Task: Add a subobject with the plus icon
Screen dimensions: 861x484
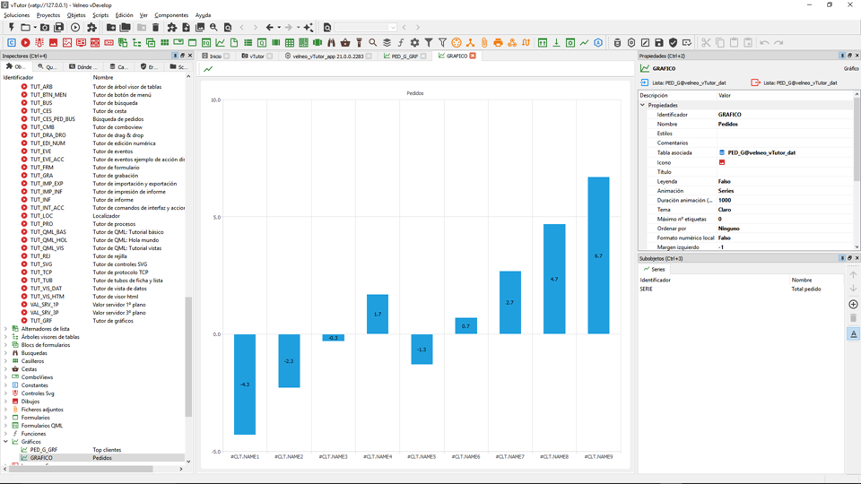Action: click(853, 305)
